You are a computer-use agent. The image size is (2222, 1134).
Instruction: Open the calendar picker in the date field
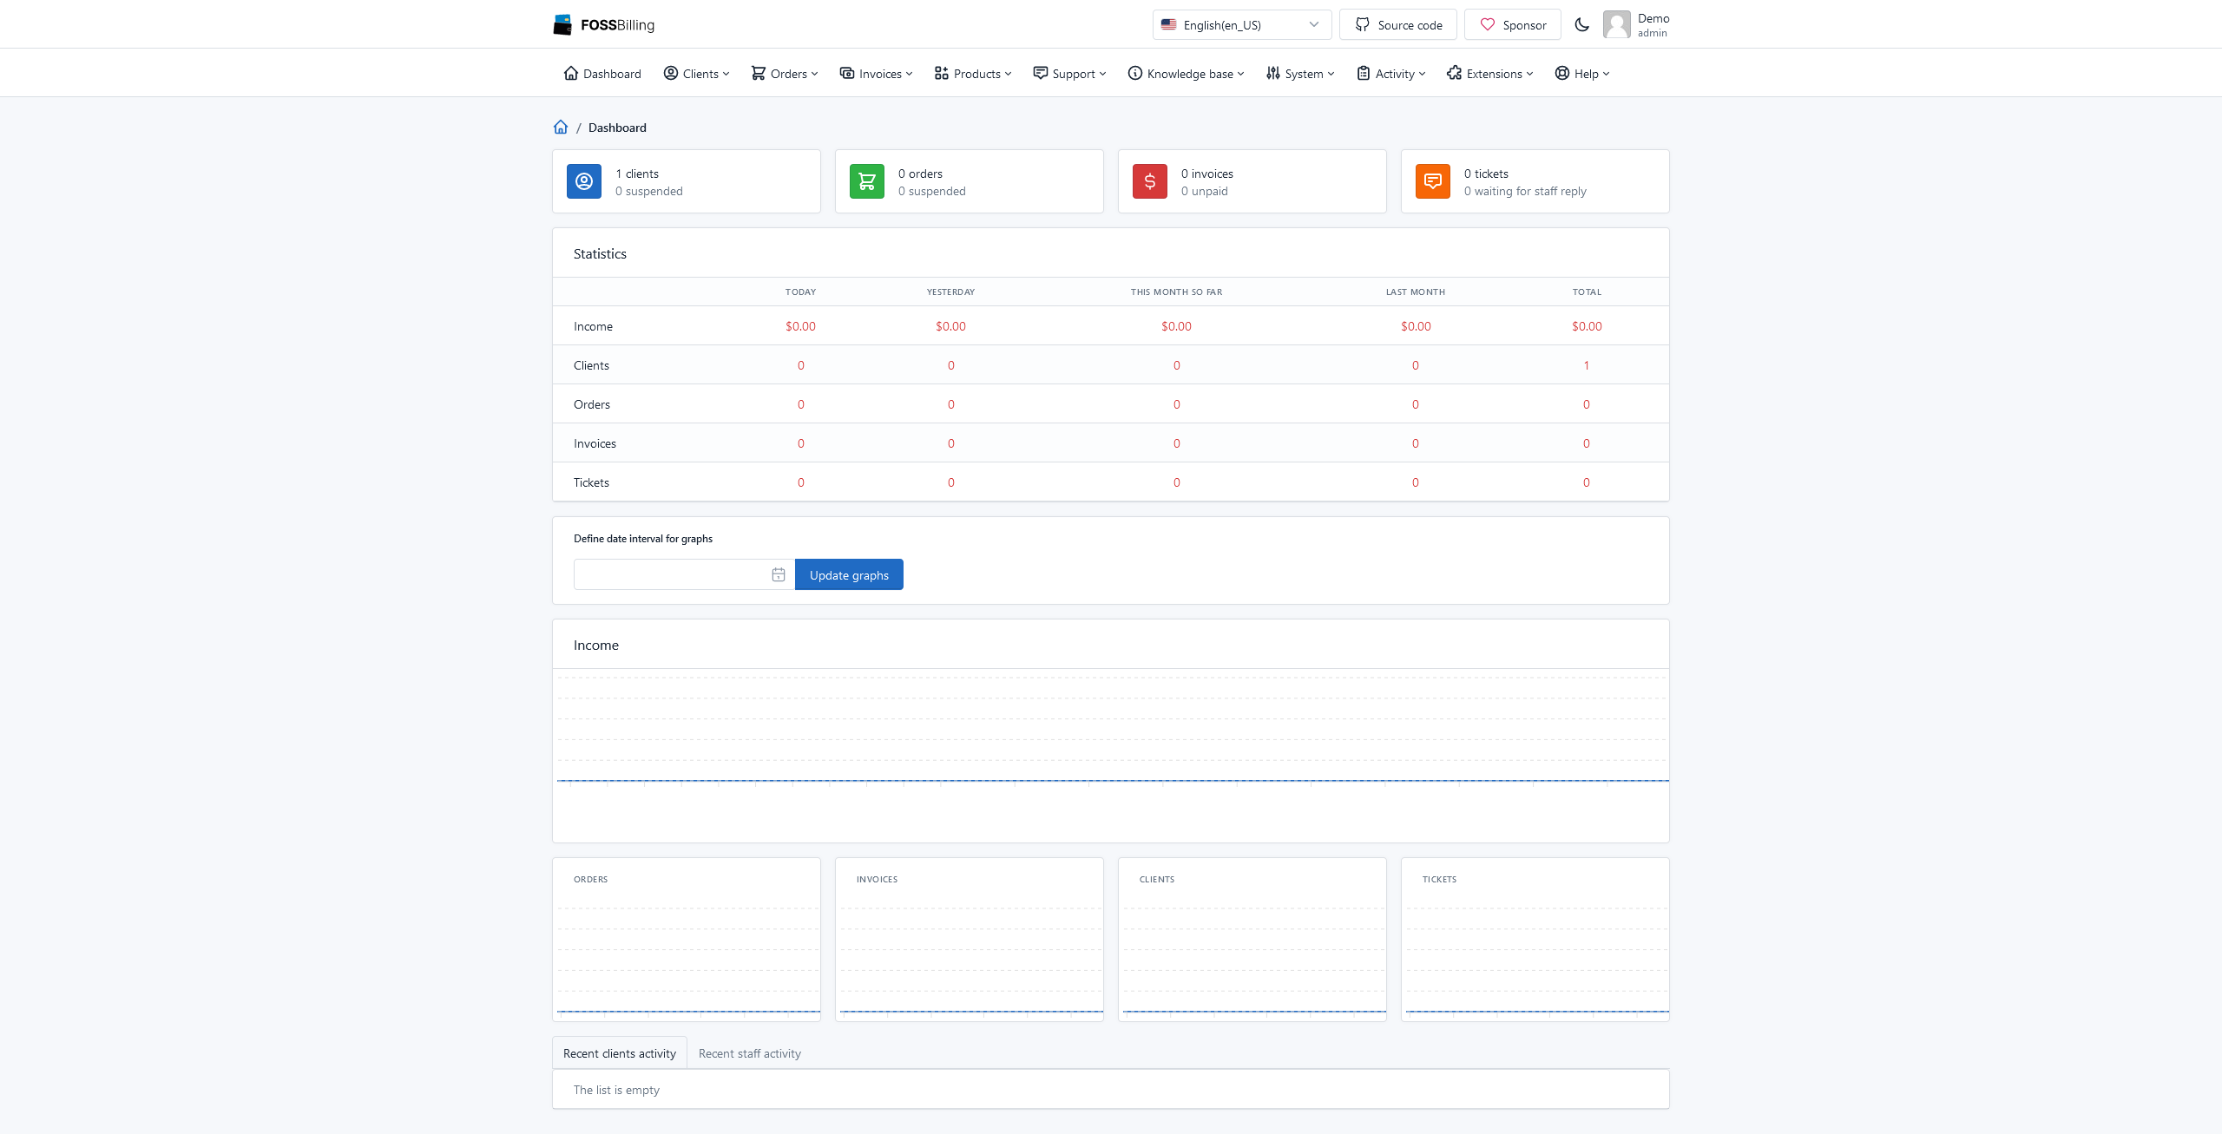point(777,574)
